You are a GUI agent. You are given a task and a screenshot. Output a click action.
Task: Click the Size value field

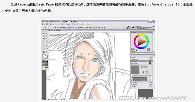(58, 27)
